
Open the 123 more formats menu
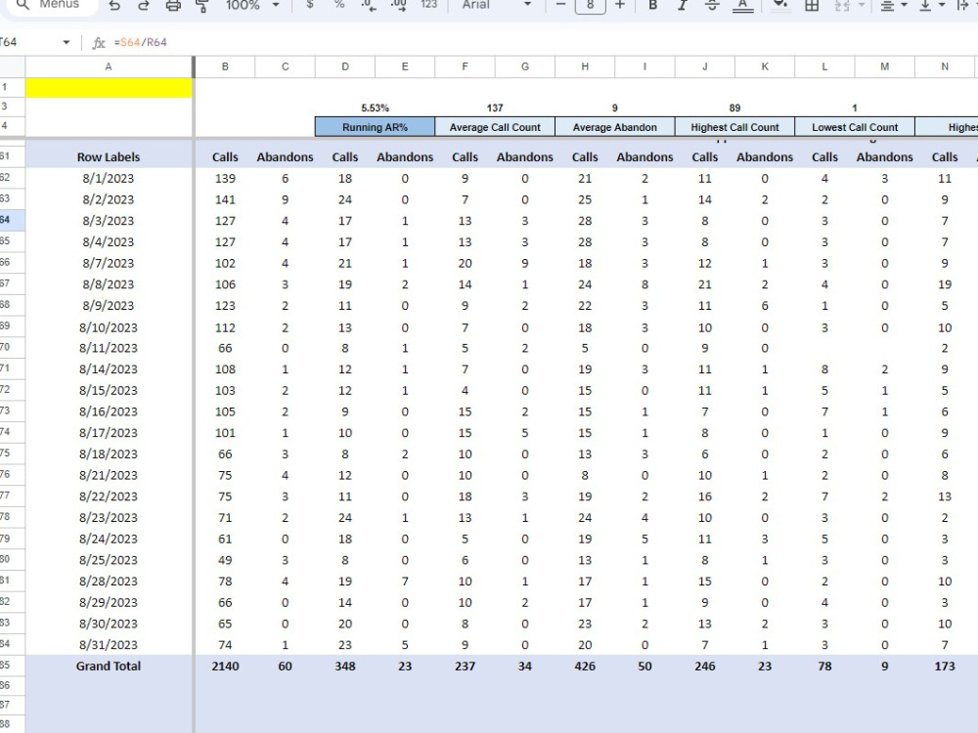tap(428, 5)
